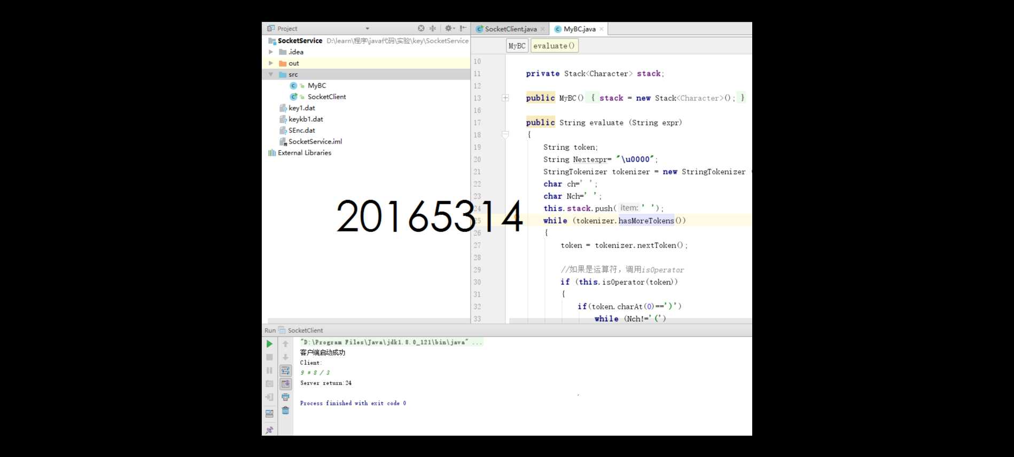Click the up arrow in the console toolbar

pos(285,344)
